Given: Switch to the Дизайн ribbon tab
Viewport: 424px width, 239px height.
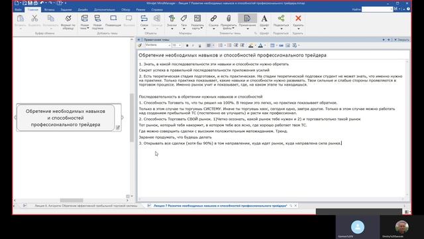Looking at the screenshot, I should tap(83, 9).
